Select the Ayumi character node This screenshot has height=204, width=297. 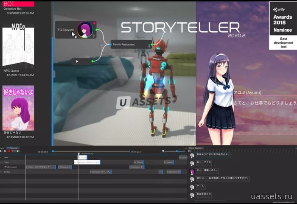pos(76,30)
